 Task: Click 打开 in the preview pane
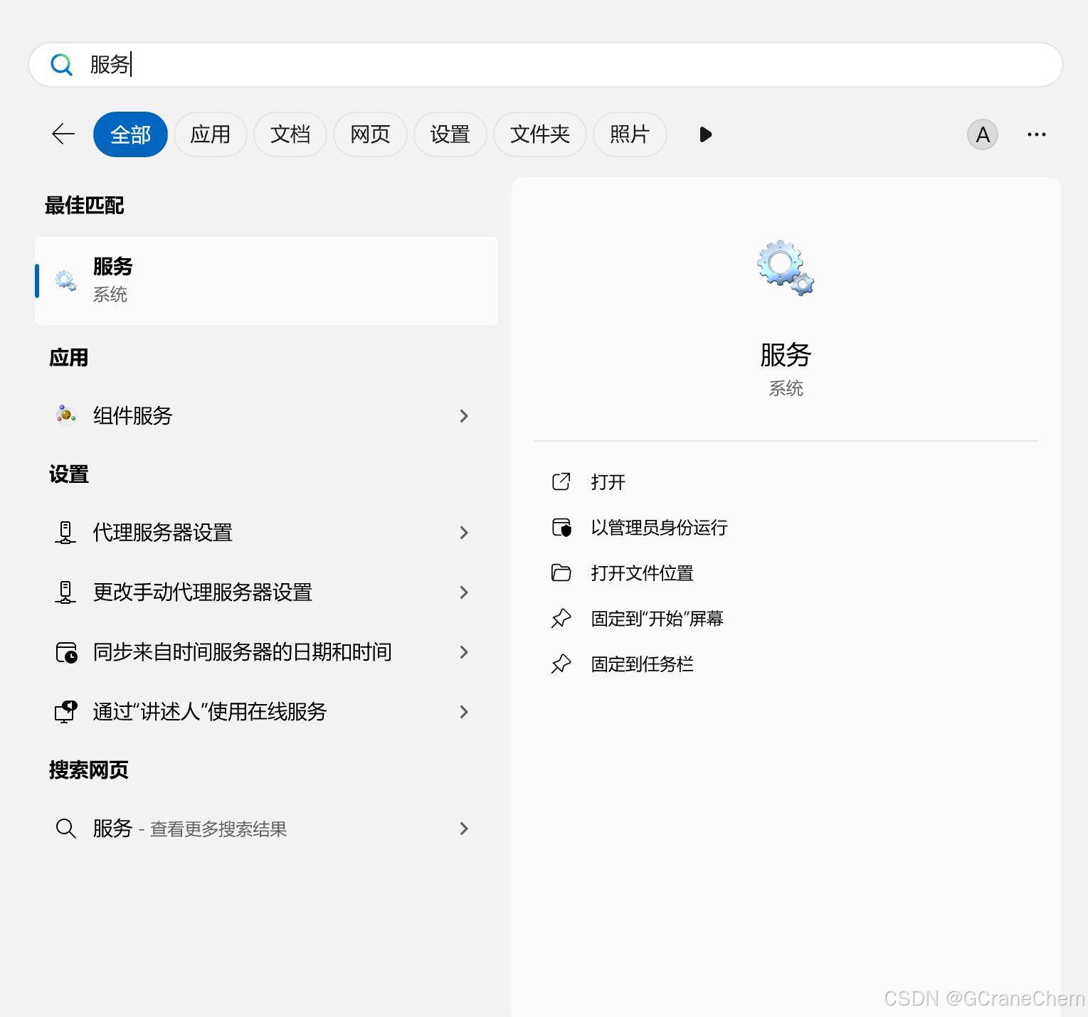coord(608,482)
